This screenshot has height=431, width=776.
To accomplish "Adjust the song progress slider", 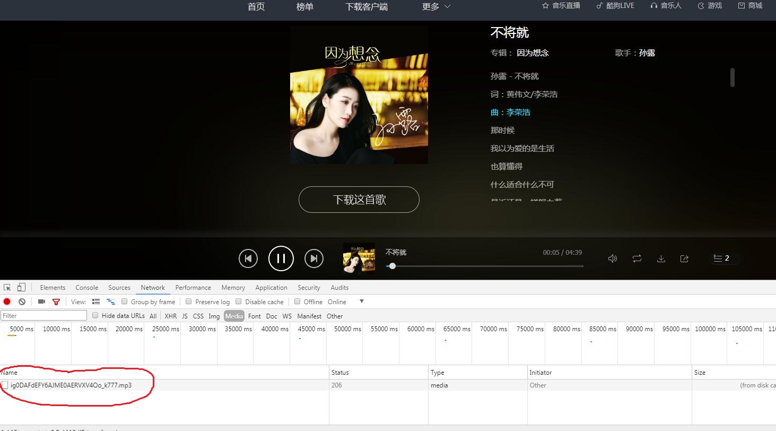I will pyautogui.click(x=393, y=266).
